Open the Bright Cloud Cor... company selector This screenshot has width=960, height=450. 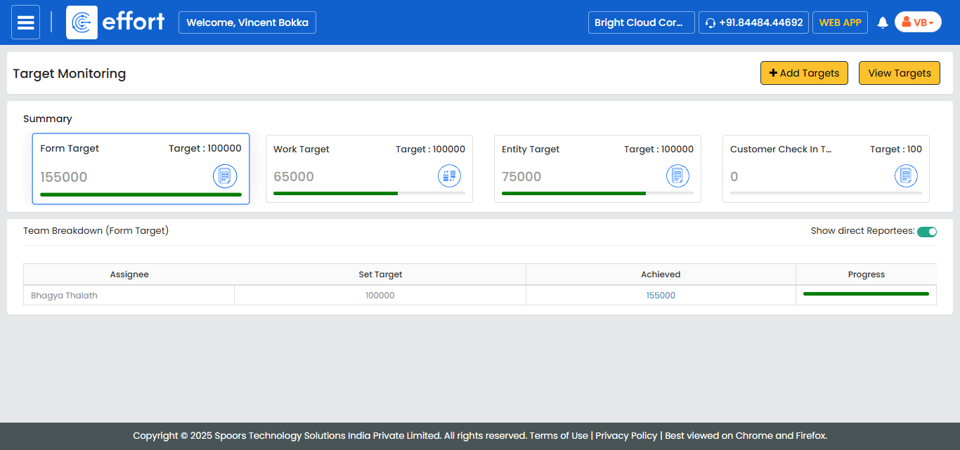click(641, 22)
